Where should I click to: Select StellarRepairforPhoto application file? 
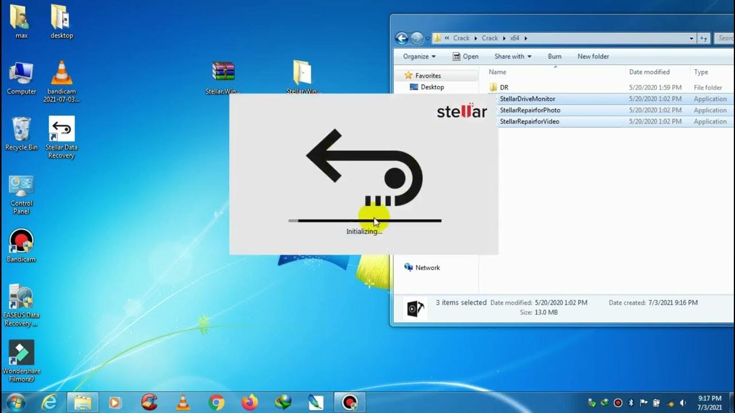pyautogui.click(x=610, y=110)
